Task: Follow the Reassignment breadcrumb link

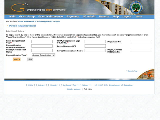Action: [45, 21]
